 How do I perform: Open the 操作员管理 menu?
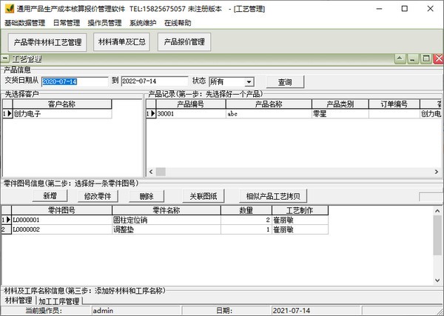(105, 23)
